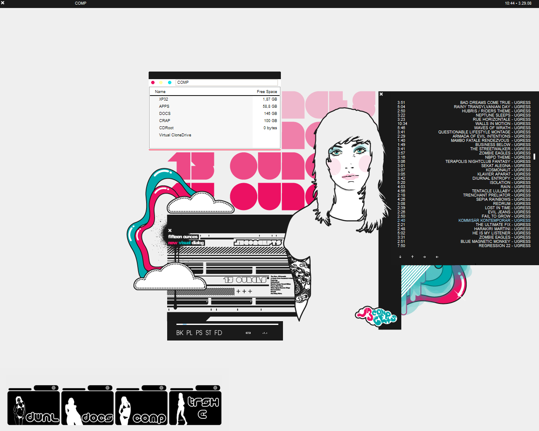Sort drives by the Free Space column header

click(x=267, y=92)
